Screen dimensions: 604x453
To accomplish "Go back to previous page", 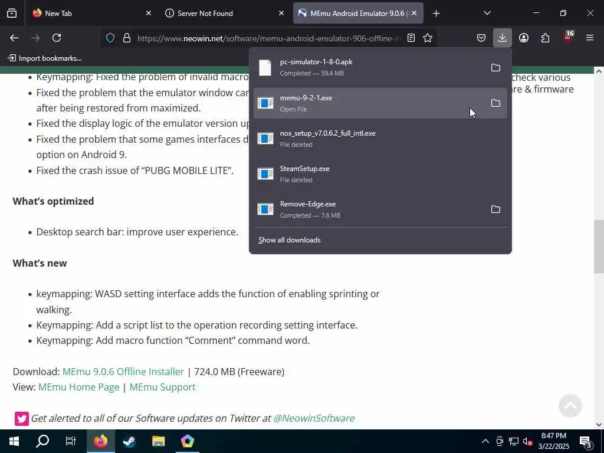I will (x=14, y=38).
